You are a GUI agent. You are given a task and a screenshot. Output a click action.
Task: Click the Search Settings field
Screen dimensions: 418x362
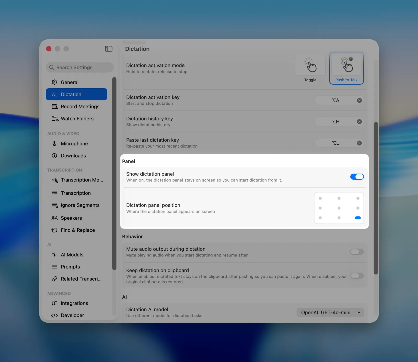[x=80, y=67]
